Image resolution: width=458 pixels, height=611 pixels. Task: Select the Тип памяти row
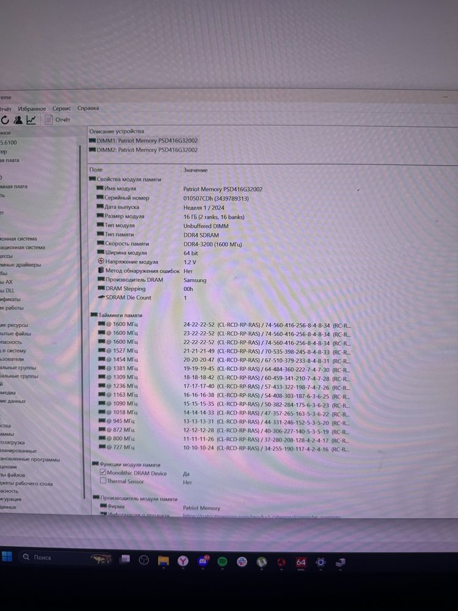click(x=158, y=235)
